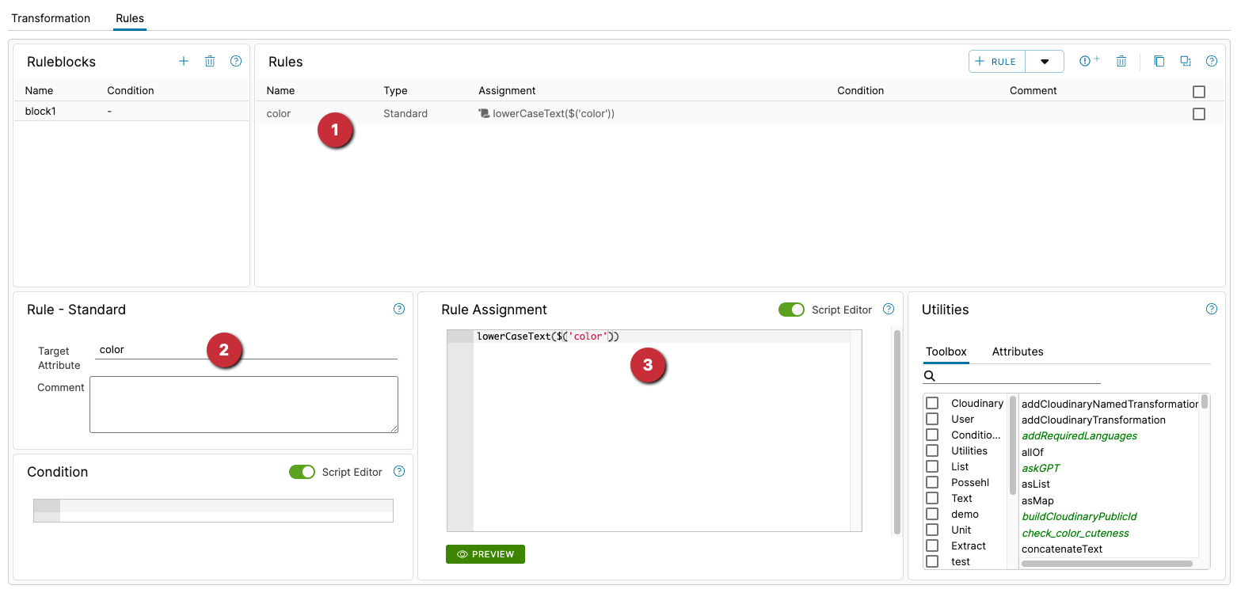Click the + Rule button
This screenshot has width=1241, height=593.
tap(996, 62)
